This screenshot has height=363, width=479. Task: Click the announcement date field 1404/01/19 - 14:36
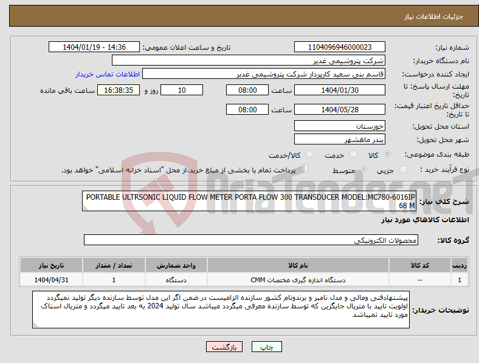94,47
